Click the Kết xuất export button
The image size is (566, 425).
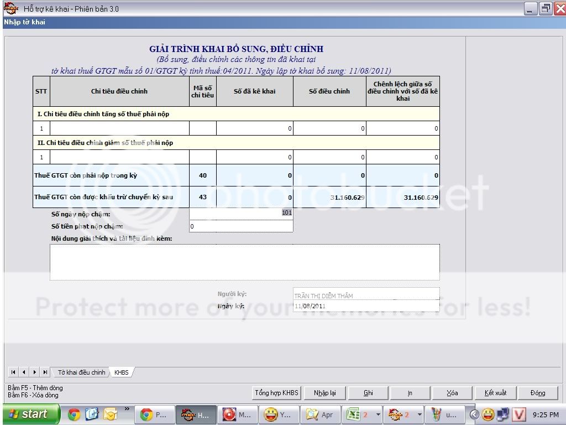tap(495, 393)
